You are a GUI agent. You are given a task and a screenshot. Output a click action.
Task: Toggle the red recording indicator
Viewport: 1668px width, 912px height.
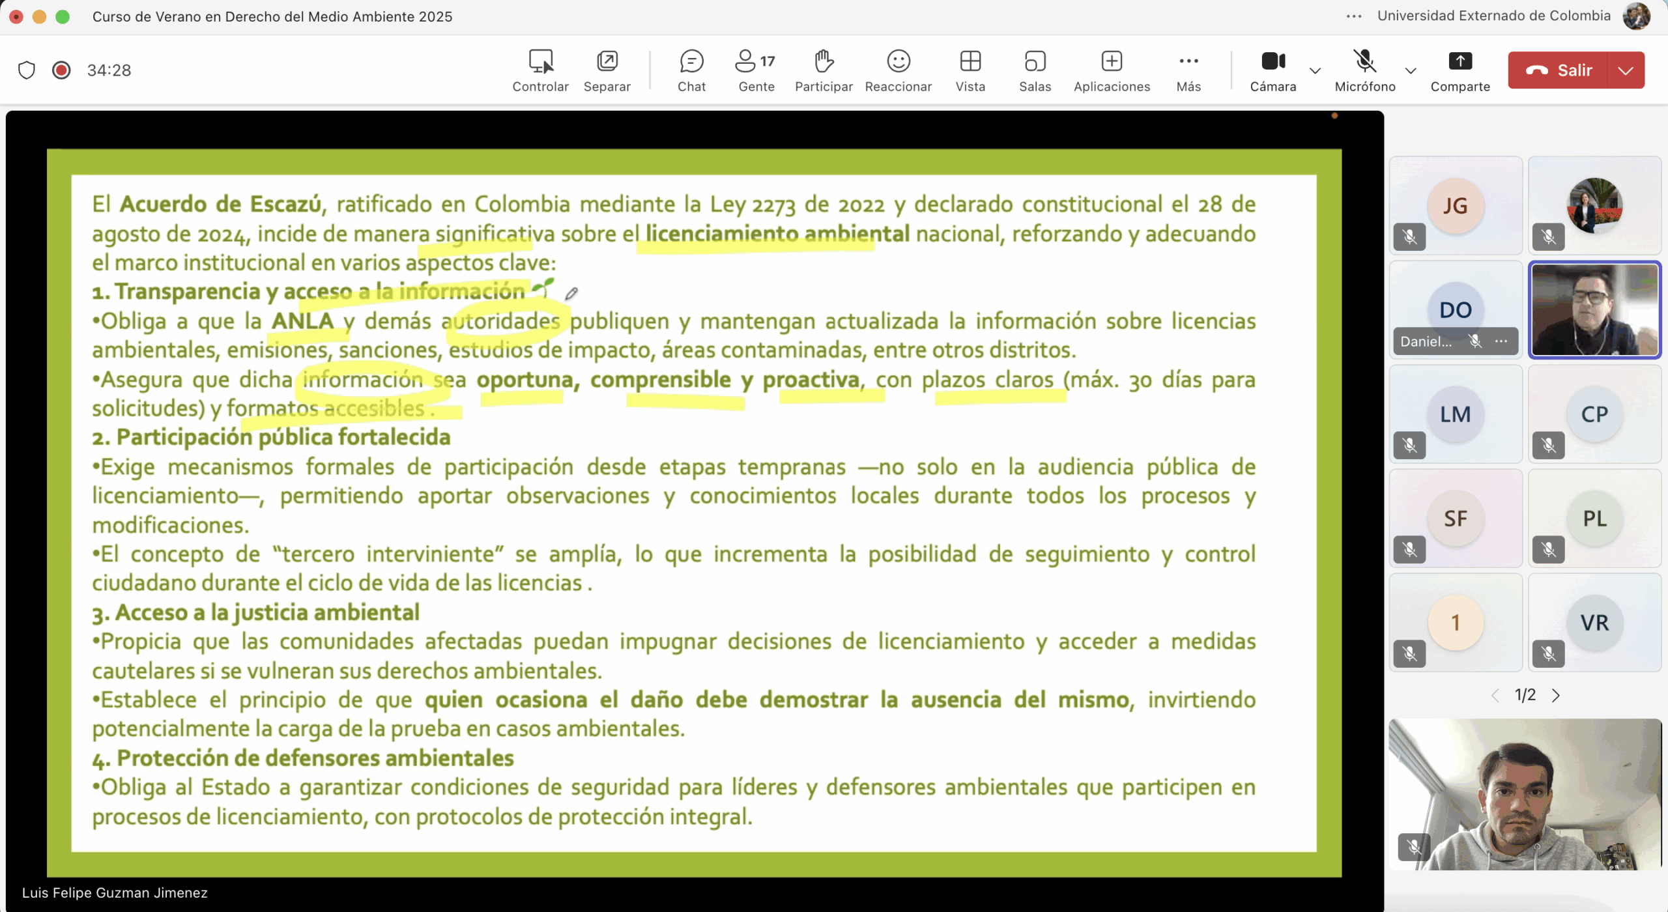[61, 70]
